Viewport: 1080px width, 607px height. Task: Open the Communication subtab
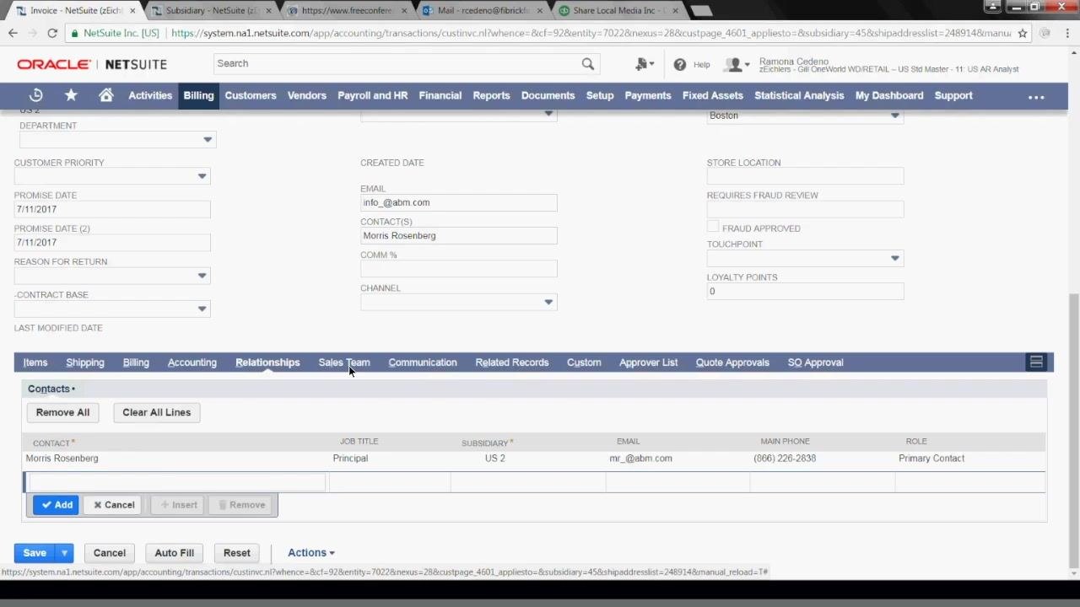coord(423,363)
